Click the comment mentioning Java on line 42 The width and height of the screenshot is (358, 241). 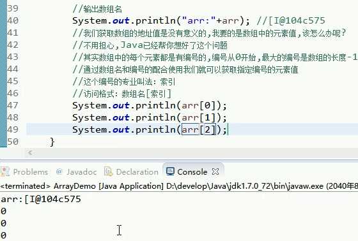click(x=150, y=45)
